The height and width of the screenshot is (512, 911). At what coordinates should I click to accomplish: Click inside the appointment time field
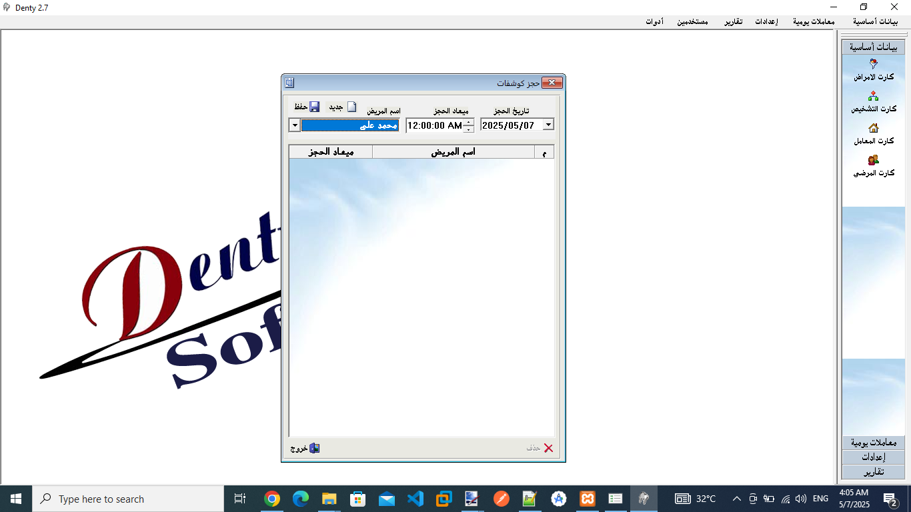(x=433, y=125)
